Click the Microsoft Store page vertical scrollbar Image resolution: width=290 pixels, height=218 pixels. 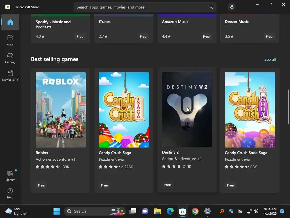pyautogui.click(x=289, y=107)
